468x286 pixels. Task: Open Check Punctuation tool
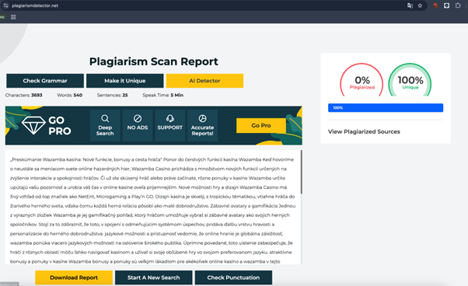click(233, 277)
